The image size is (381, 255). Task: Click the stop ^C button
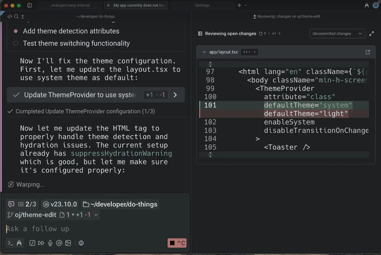[x=177, y=243]
